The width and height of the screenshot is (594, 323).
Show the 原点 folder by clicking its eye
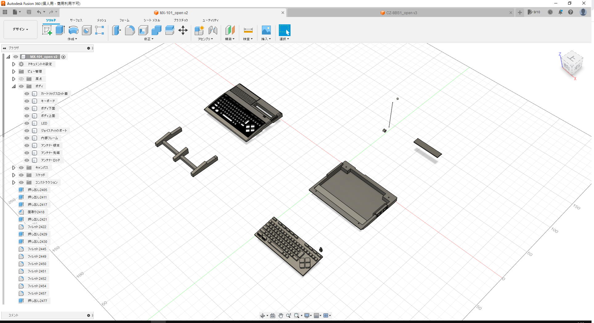tap(21, 79)
